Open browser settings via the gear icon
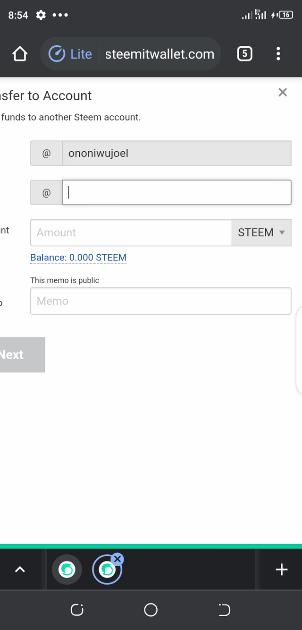Image resolution: width=302 pixels, height=630 pixels. point(41,15)
